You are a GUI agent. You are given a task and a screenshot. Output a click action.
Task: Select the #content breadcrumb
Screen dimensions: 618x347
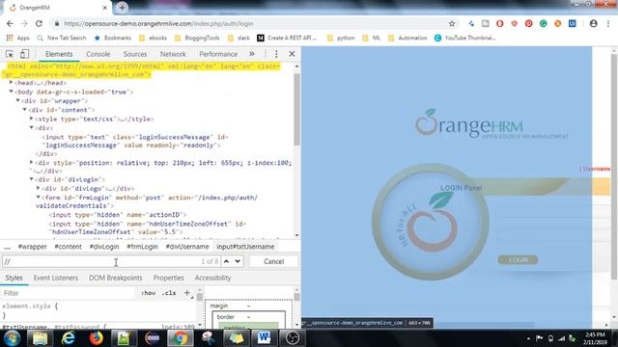69,247
